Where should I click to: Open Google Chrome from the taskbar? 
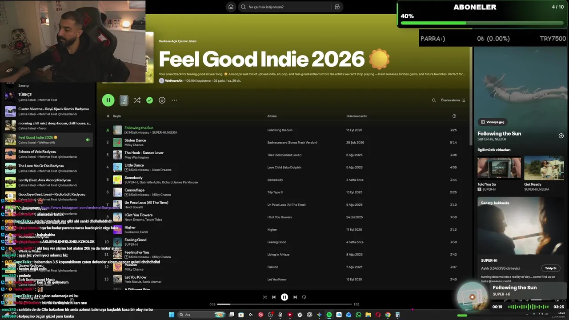click(388, 315)
